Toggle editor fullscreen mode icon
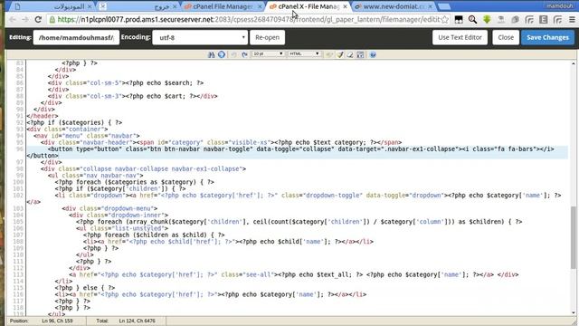This screenshot has height=326, width=579. point(360,54)
